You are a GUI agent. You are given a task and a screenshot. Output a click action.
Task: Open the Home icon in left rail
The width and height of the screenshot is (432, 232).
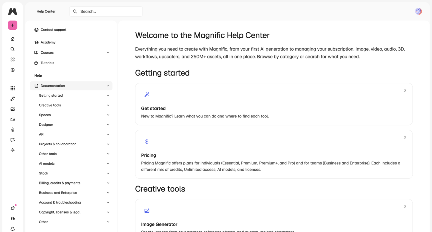[13, 39]
